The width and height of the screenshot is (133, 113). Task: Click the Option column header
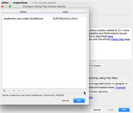pos(23,12)
